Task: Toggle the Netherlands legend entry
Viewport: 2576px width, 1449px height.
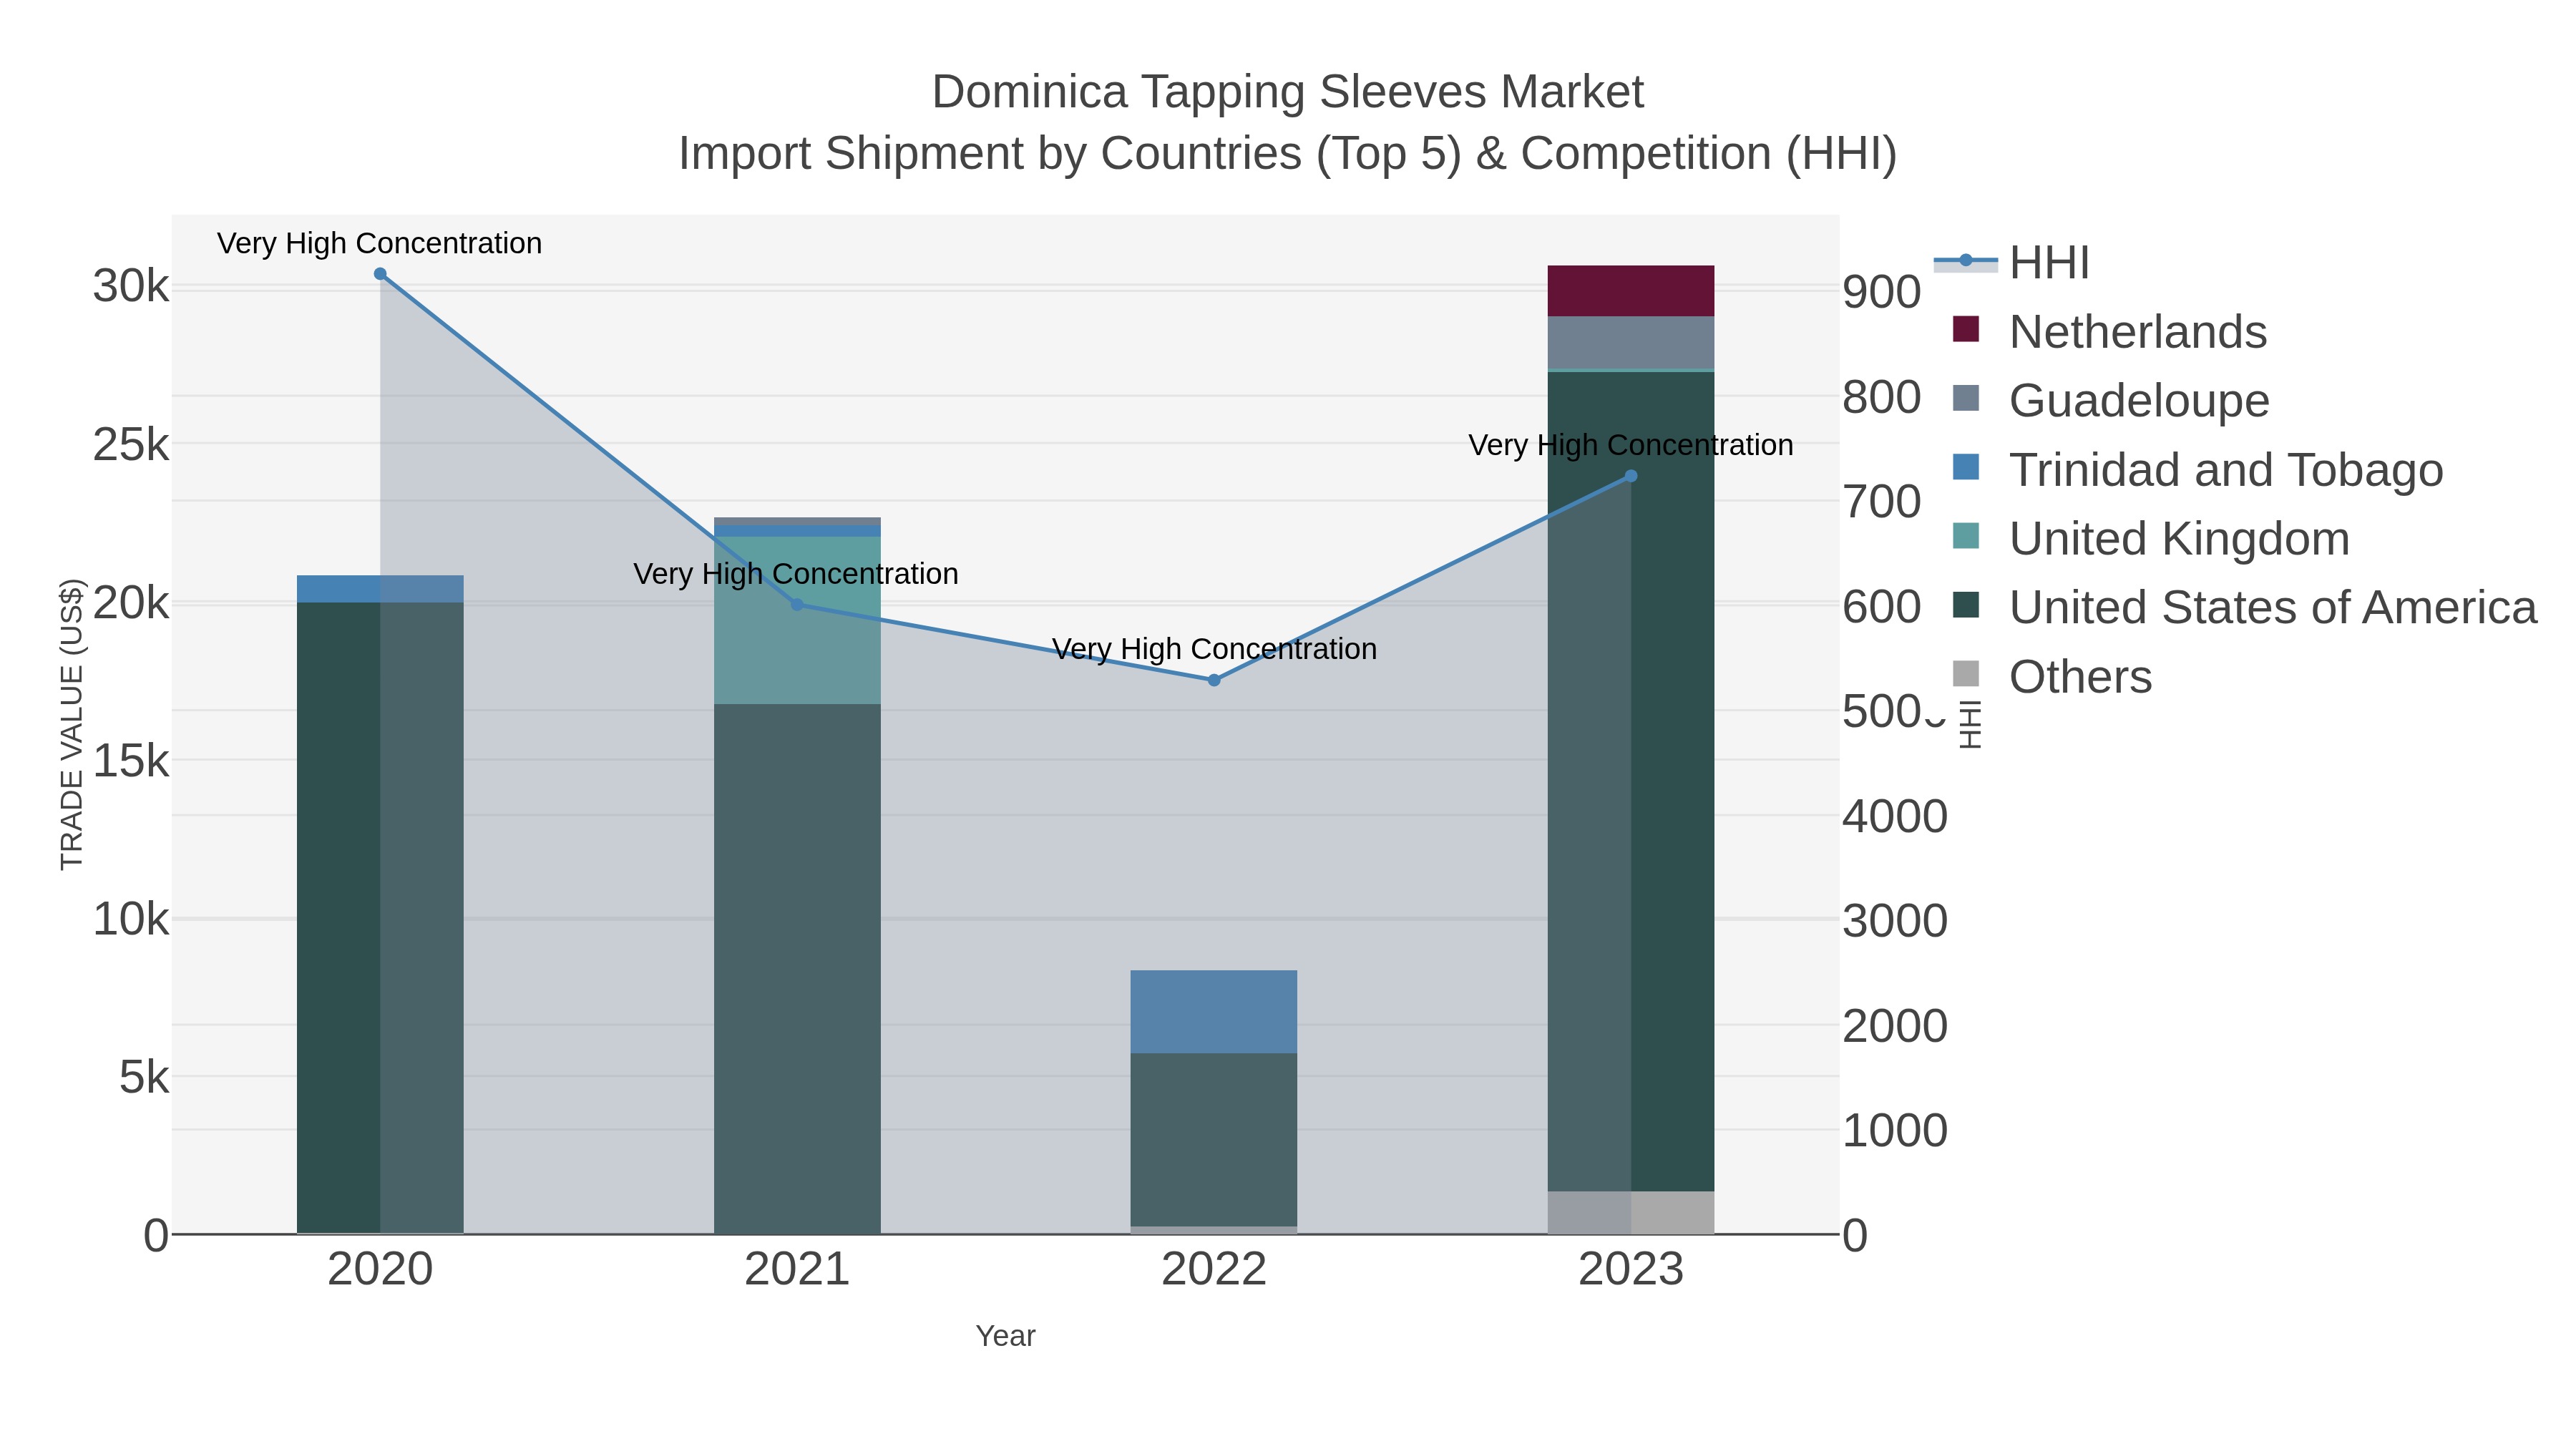Action: (x=2110, y=331)
